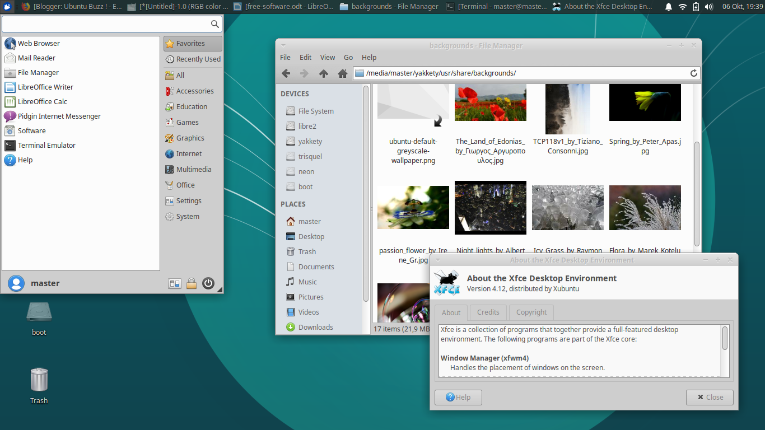Viewport: 765px width, 430px height.
Task: Click the lock screen padlock icon
Action: pos(192,283)
